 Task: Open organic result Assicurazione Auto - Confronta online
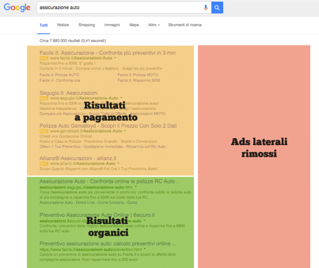(x=110, y=181)
